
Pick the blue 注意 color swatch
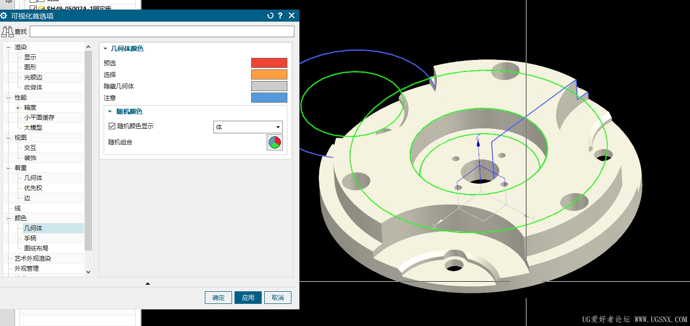(x=269, y=98)
